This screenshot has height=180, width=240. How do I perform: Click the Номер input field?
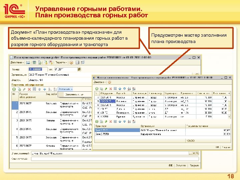point(38,69)
